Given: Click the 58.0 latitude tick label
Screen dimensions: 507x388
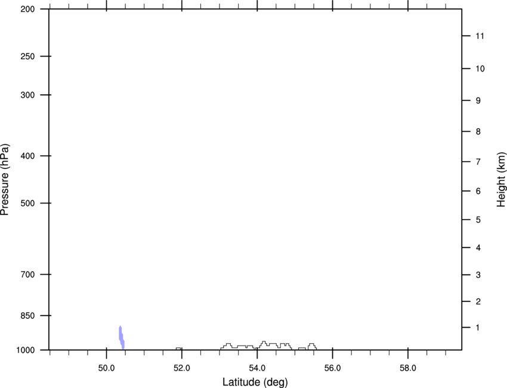Looking at the screenshot, I should pyautogui.click(x=408, y=368).
